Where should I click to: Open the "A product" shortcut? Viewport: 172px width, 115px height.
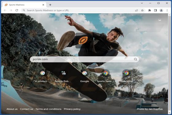coord(42,76)
